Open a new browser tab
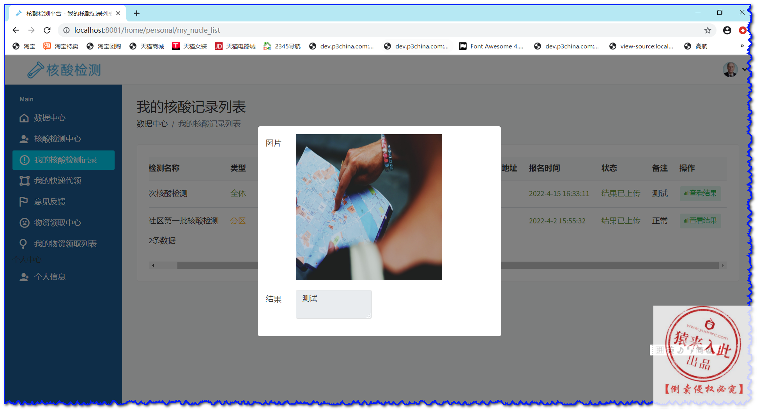 pyautogui.click(x=136, y=13)
